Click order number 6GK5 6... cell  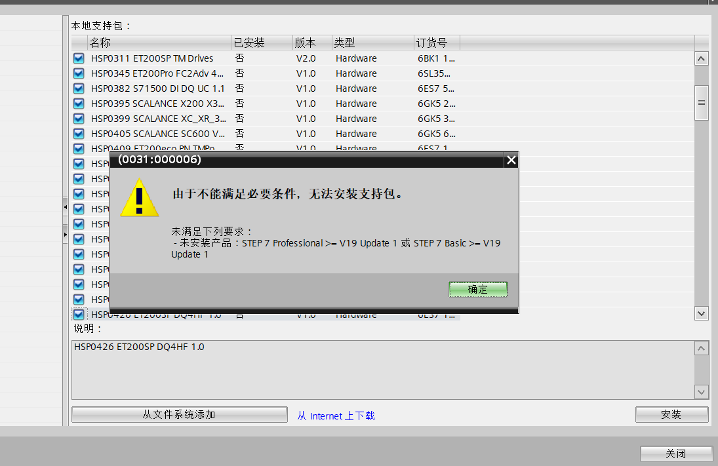coord(437,134)
